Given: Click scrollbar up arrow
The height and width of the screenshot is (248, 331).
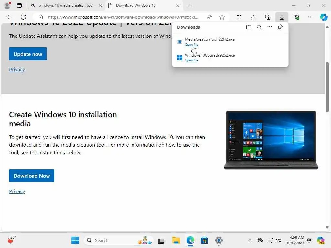Looking at the screenshot, I should click(327, 27).
